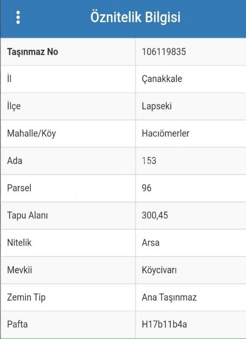Viewport: 246px width, 339px height.
Task: Tap the Parsel value 96
Action: (146, 188)
